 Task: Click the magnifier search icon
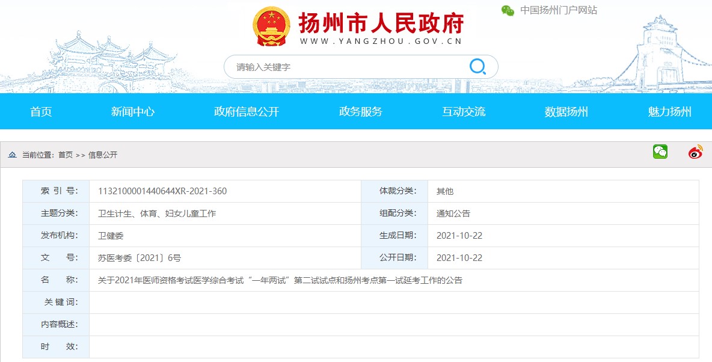coord(477,67)
